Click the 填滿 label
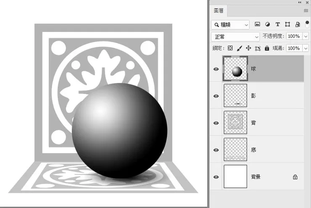This screenshot has height=208, width=311. click(278, 48)
